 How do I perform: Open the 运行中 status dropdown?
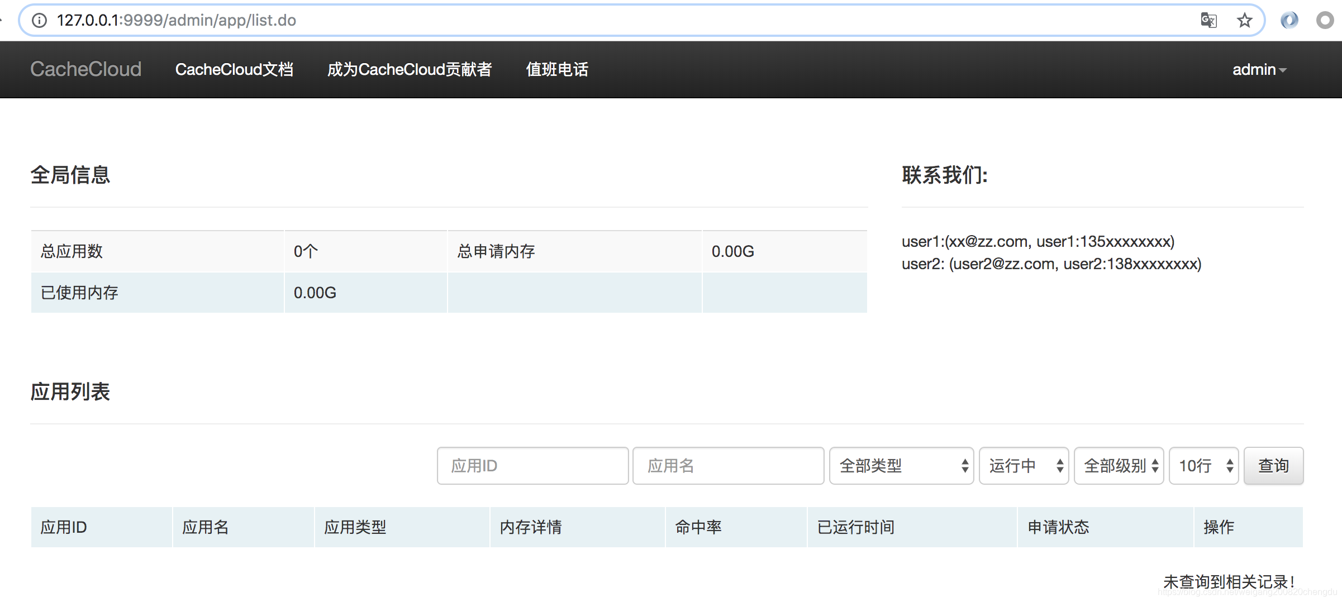click(1024, 466)
